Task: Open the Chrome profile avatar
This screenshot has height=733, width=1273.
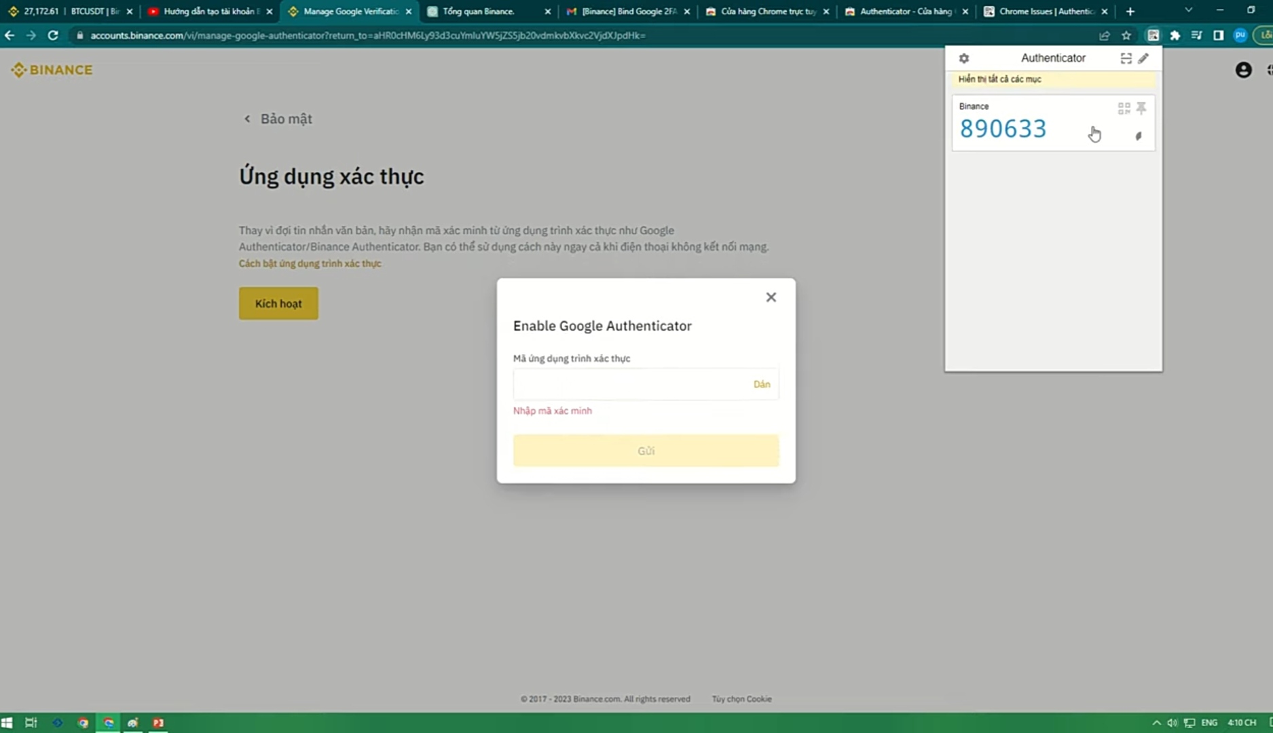Action: click(1240, 35)
